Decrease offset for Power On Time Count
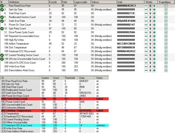The image size is (175, 133). [x=146, y=25]
